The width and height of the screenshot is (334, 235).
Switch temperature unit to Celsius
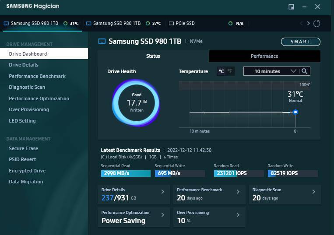point(221,71)
